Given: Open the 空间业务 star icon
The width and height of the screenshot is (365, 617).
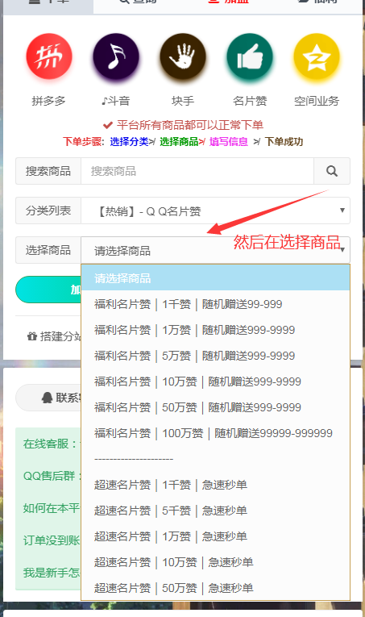Looking at the screenshot, I should click(317, 56).
